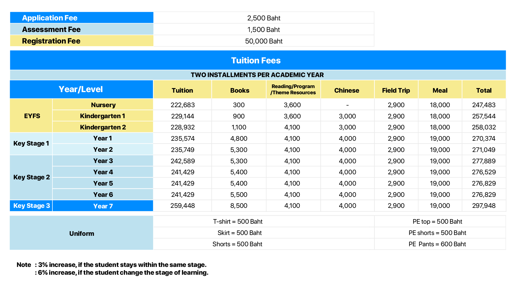Image resolution: width=516 pixels, height=290 pixels.
Task: Click the Application Fee label
Action: click(x=50, y=18)
